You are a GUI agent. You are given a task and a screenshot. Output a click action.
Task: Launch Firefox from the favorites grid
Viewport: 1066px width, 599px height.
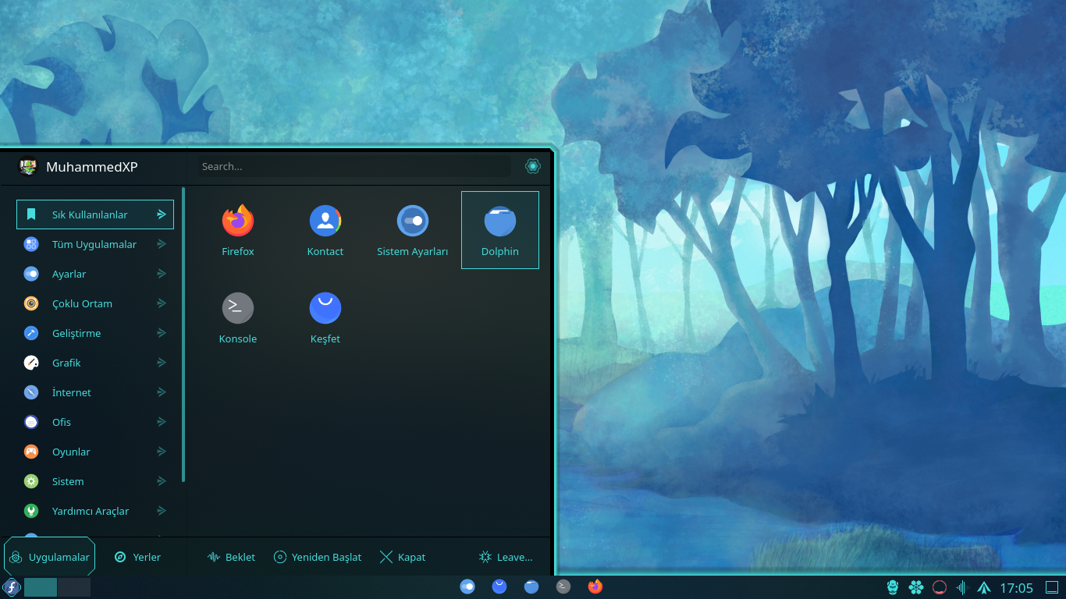[x=238, y=230]
